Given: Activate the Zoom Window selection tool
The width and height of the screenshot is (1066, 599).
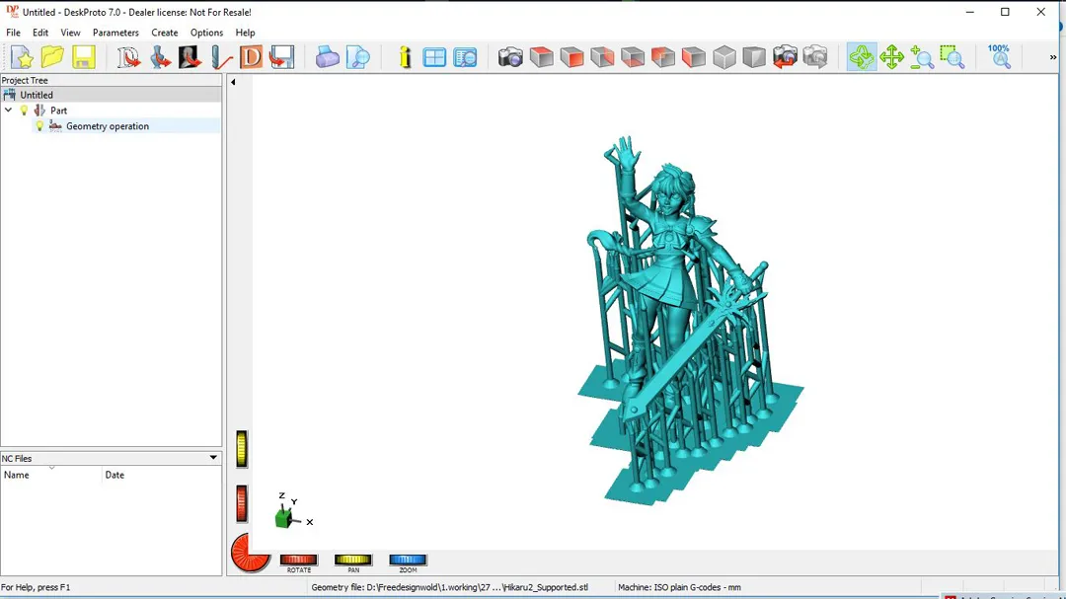Looking at the screenshot, I should click(x=952, y=57).
